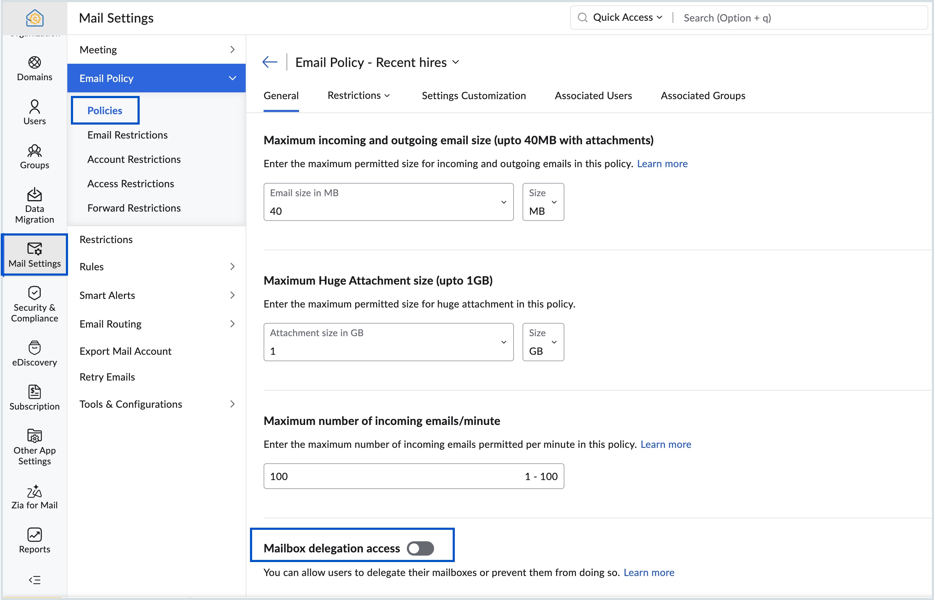
Task: Open Zia for Mail icon
Action: pyautogui.click(x=34, y=492)
